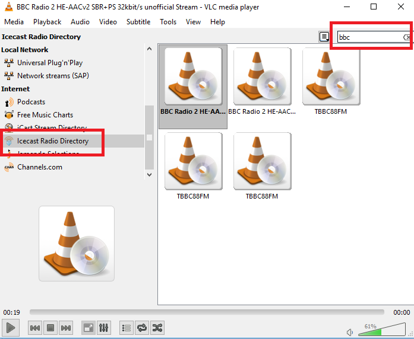This screenshot has height=339, width=414.
Task: Select the TBBC88FM stream in top row
Action: 331,82
